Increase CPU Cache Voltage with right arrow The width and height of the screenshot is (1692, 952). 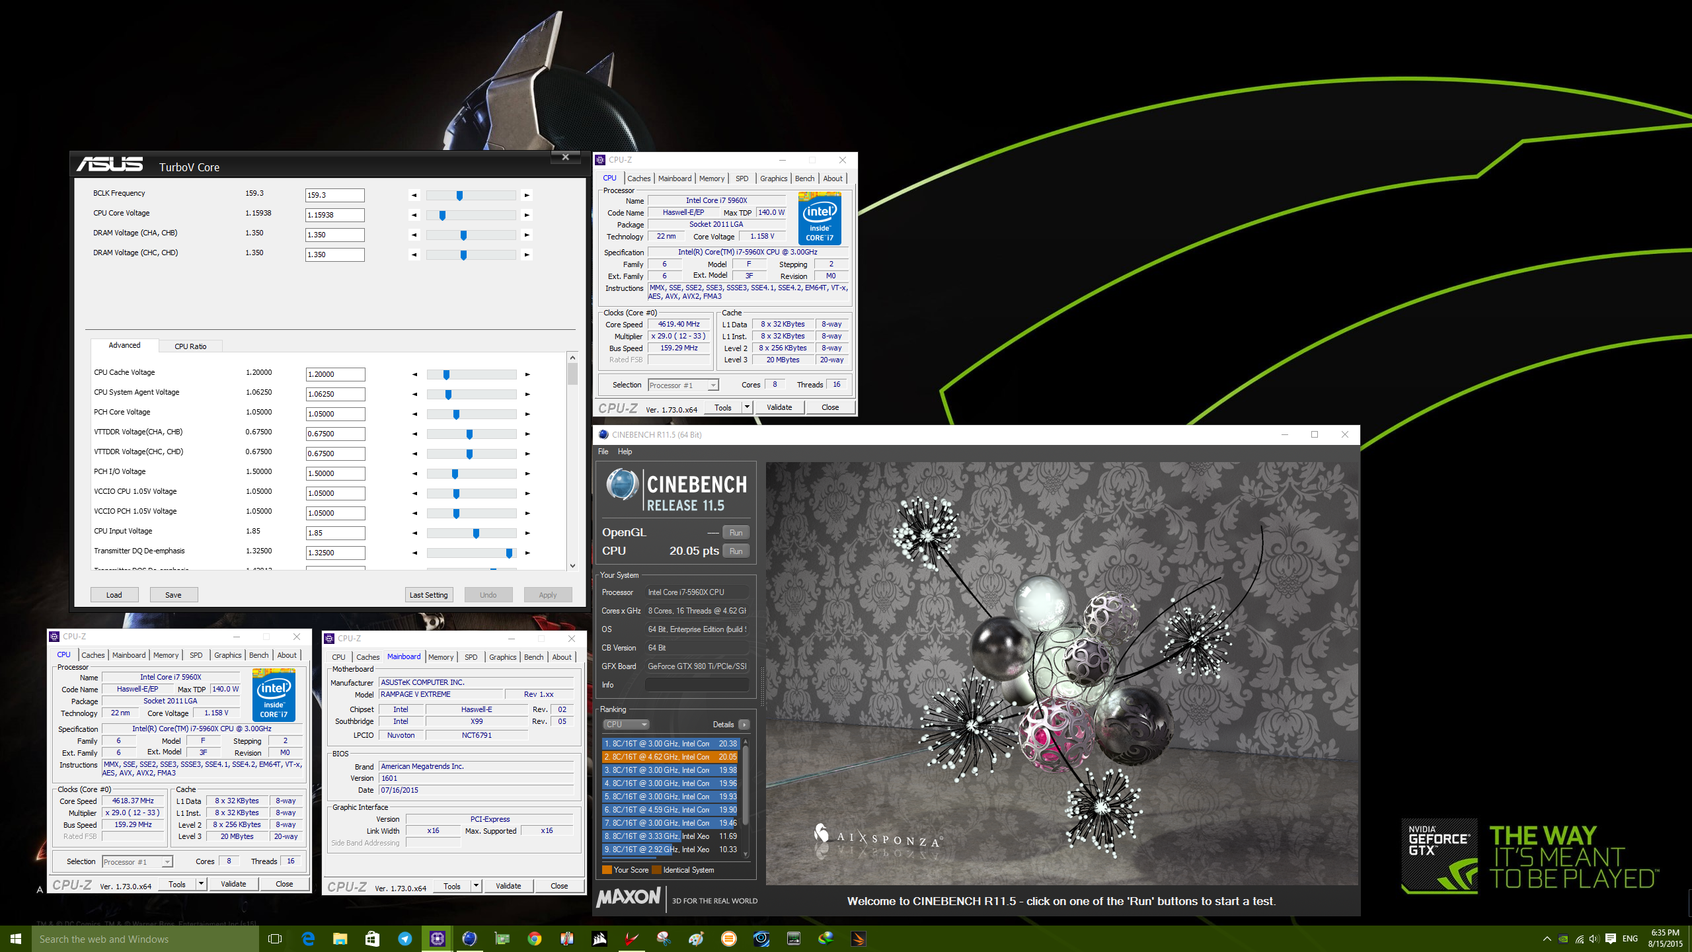click(527, 374)
